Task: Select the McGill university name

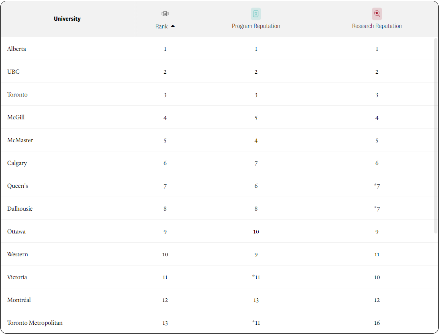Action: click(x=16, y=117)
